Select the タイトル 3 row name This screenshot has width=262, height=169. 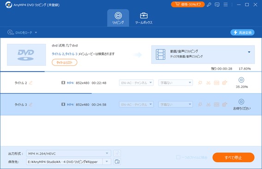[x=21, y=105]
